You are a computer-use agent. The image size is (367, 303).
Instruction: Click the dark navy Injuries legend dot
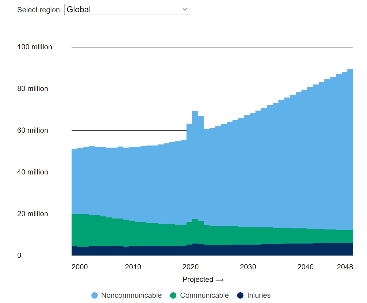pyautogui.click(x=240, y=295)
